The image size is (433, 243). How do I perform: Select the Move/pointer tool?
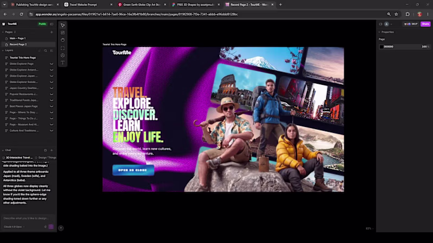coord(63,25)
